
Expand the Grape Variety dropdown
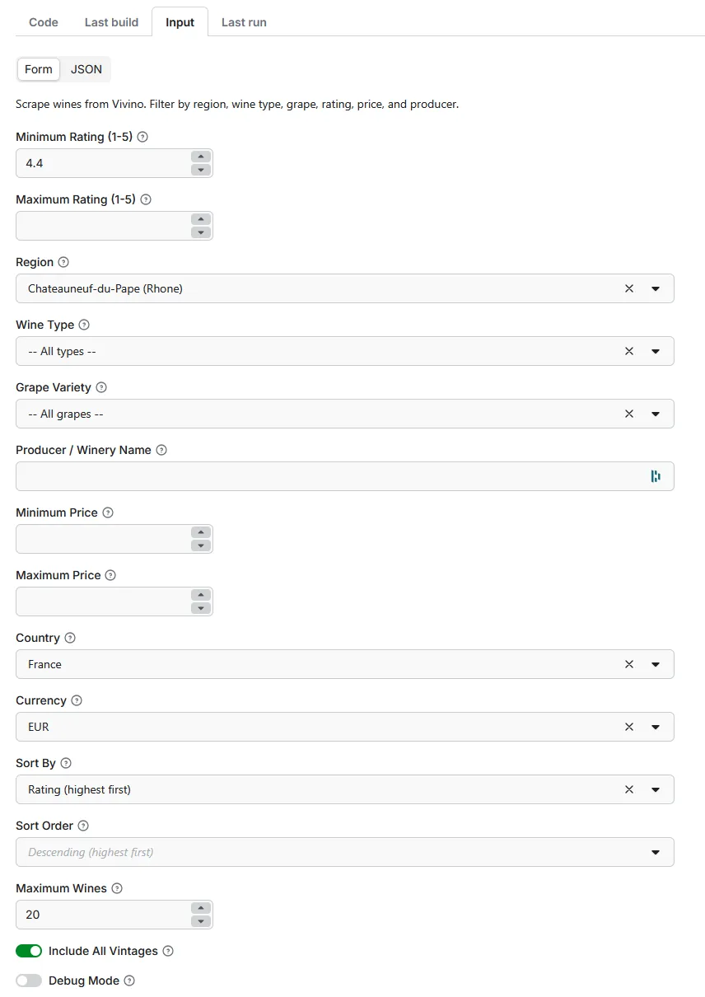pos(656,414)
